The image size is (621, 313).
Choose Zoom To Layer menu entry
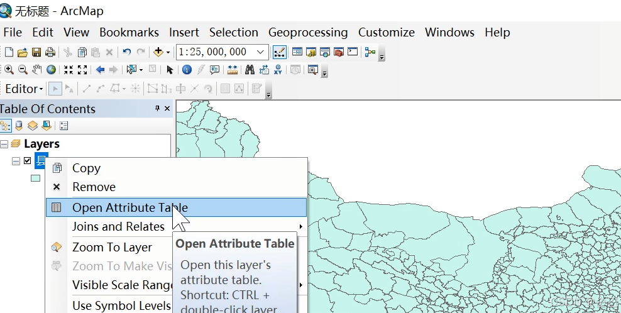click(x=112, y=247)
